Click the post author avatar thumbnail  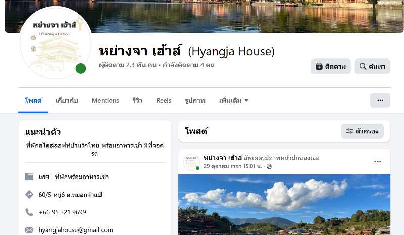pos(191,162)
